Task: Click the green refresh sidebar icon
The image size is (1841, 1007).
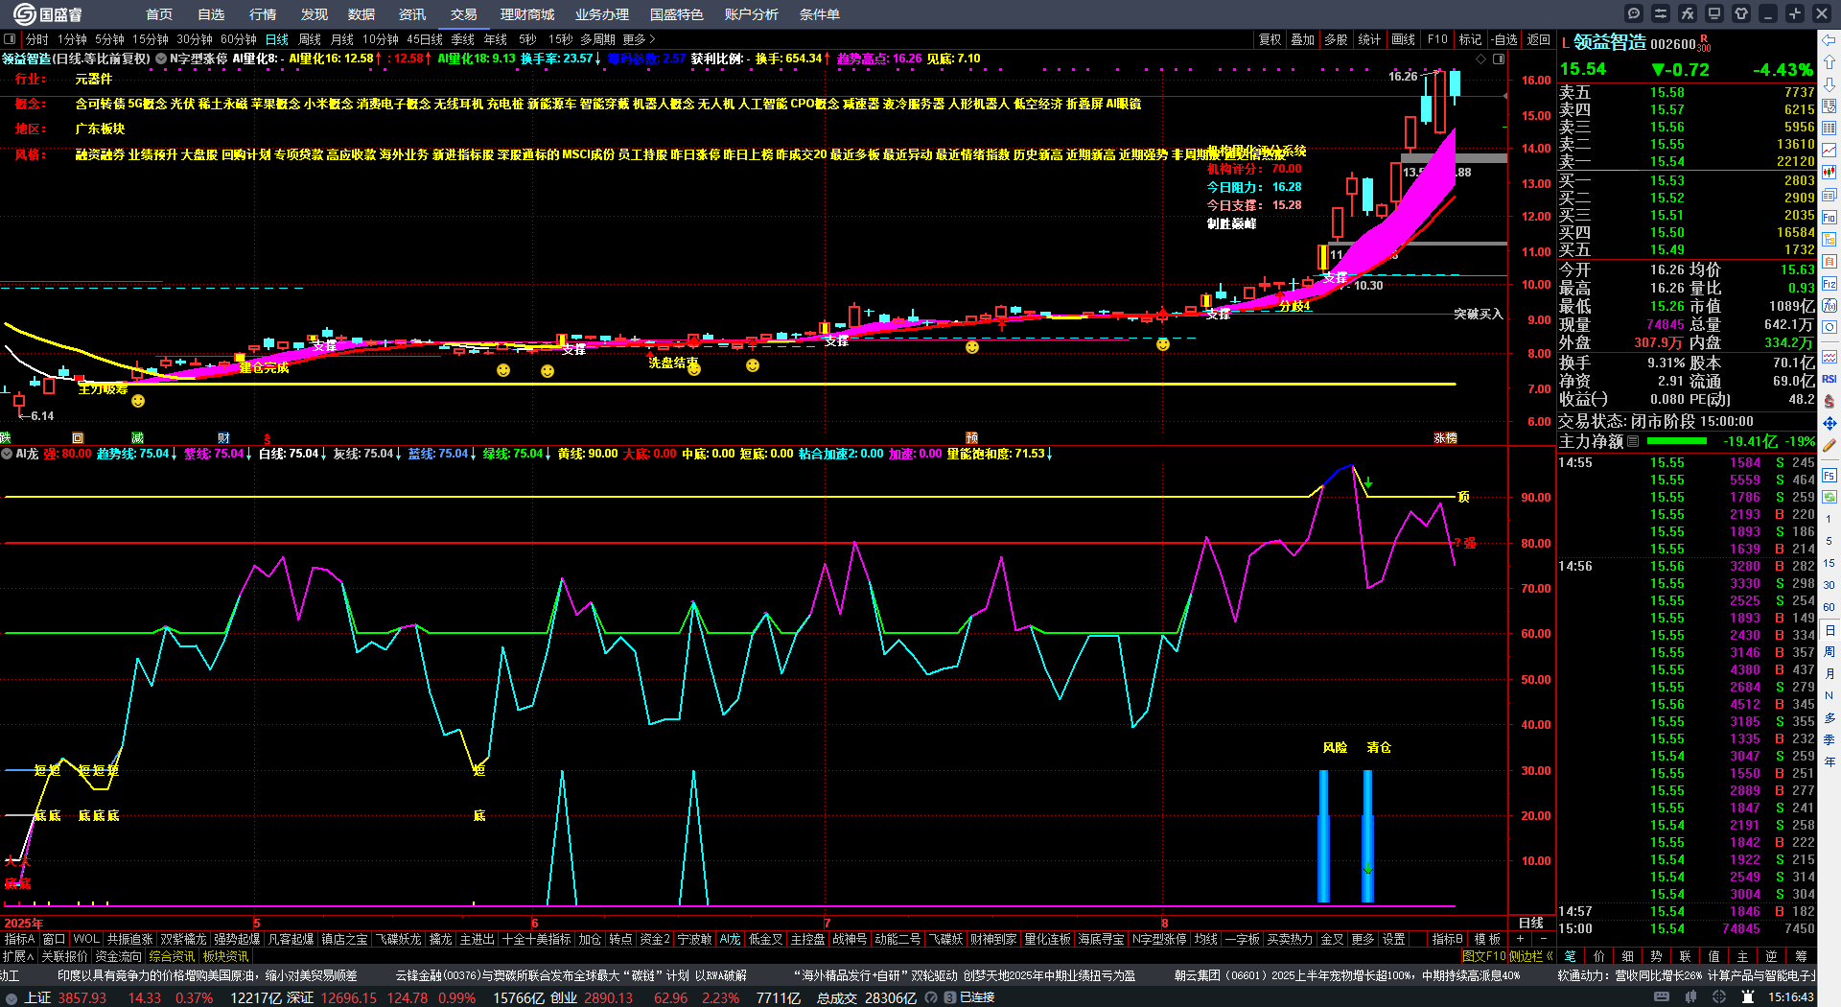Action: [x=1829, y=497]
